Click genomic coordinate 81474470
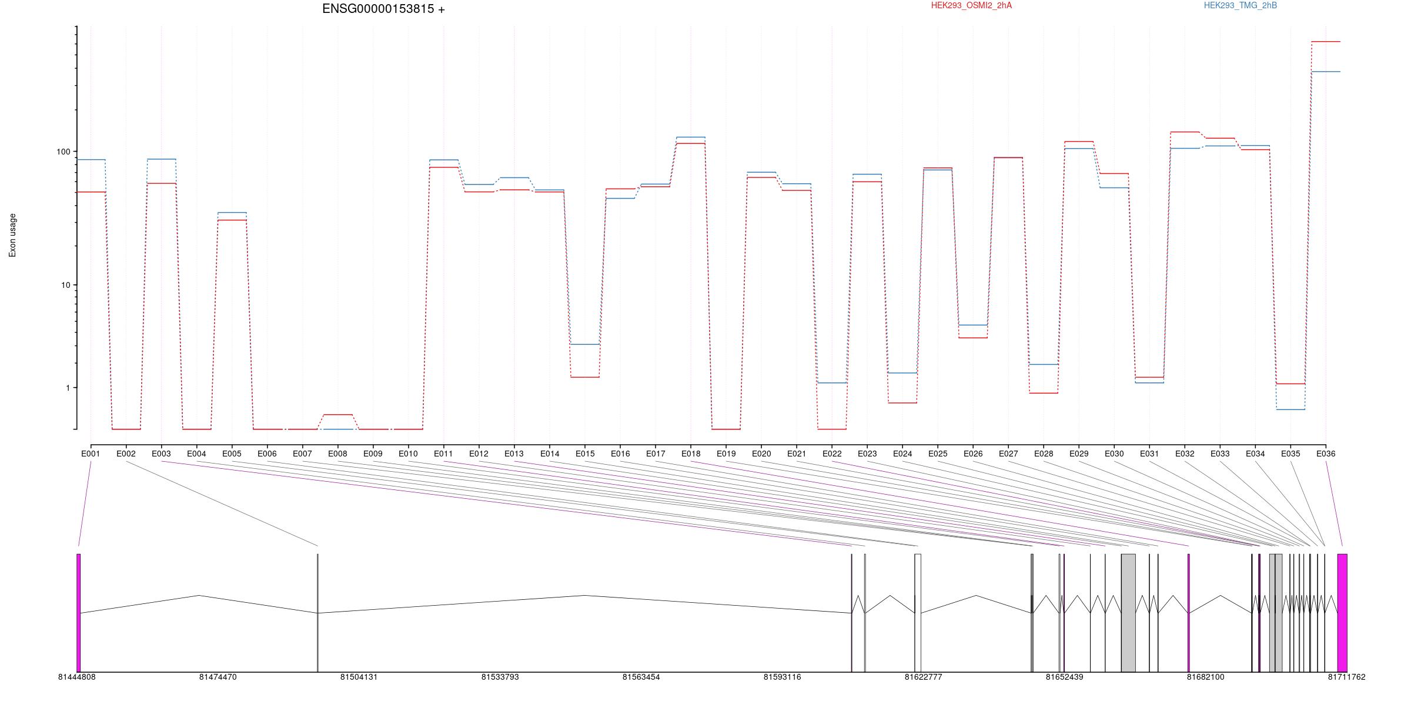 pyautogui.click(x=218, y=677)
